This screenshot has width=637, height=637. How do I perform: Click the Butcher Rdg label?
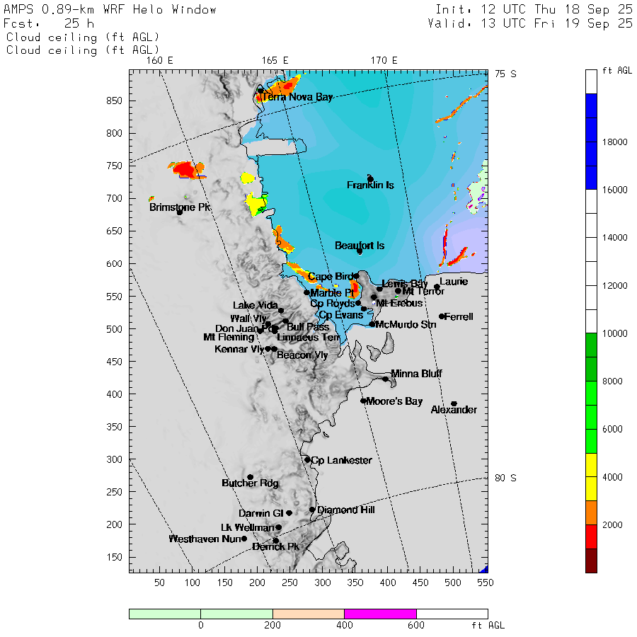(251, 483)
